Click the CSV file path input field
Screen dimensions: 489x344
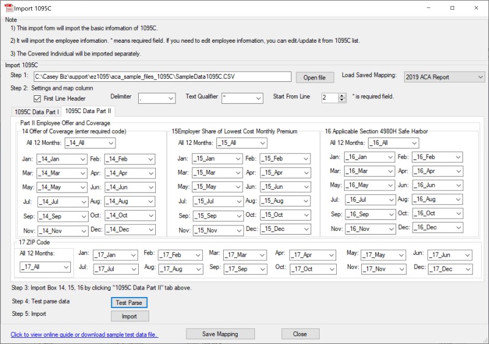coord(161,77)
